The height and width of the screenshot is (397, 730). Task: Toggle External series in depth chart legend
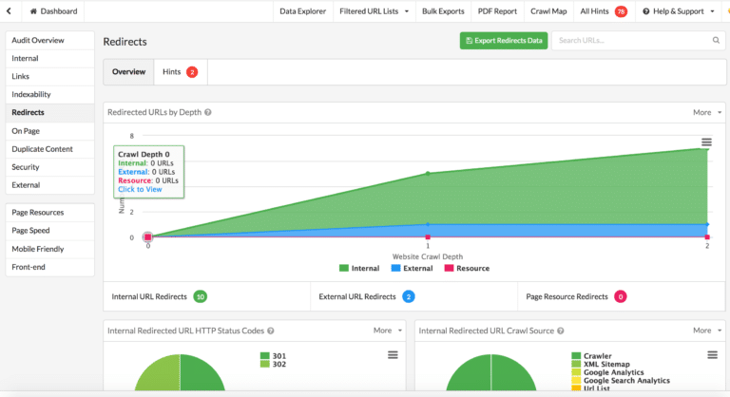point(412,268)
